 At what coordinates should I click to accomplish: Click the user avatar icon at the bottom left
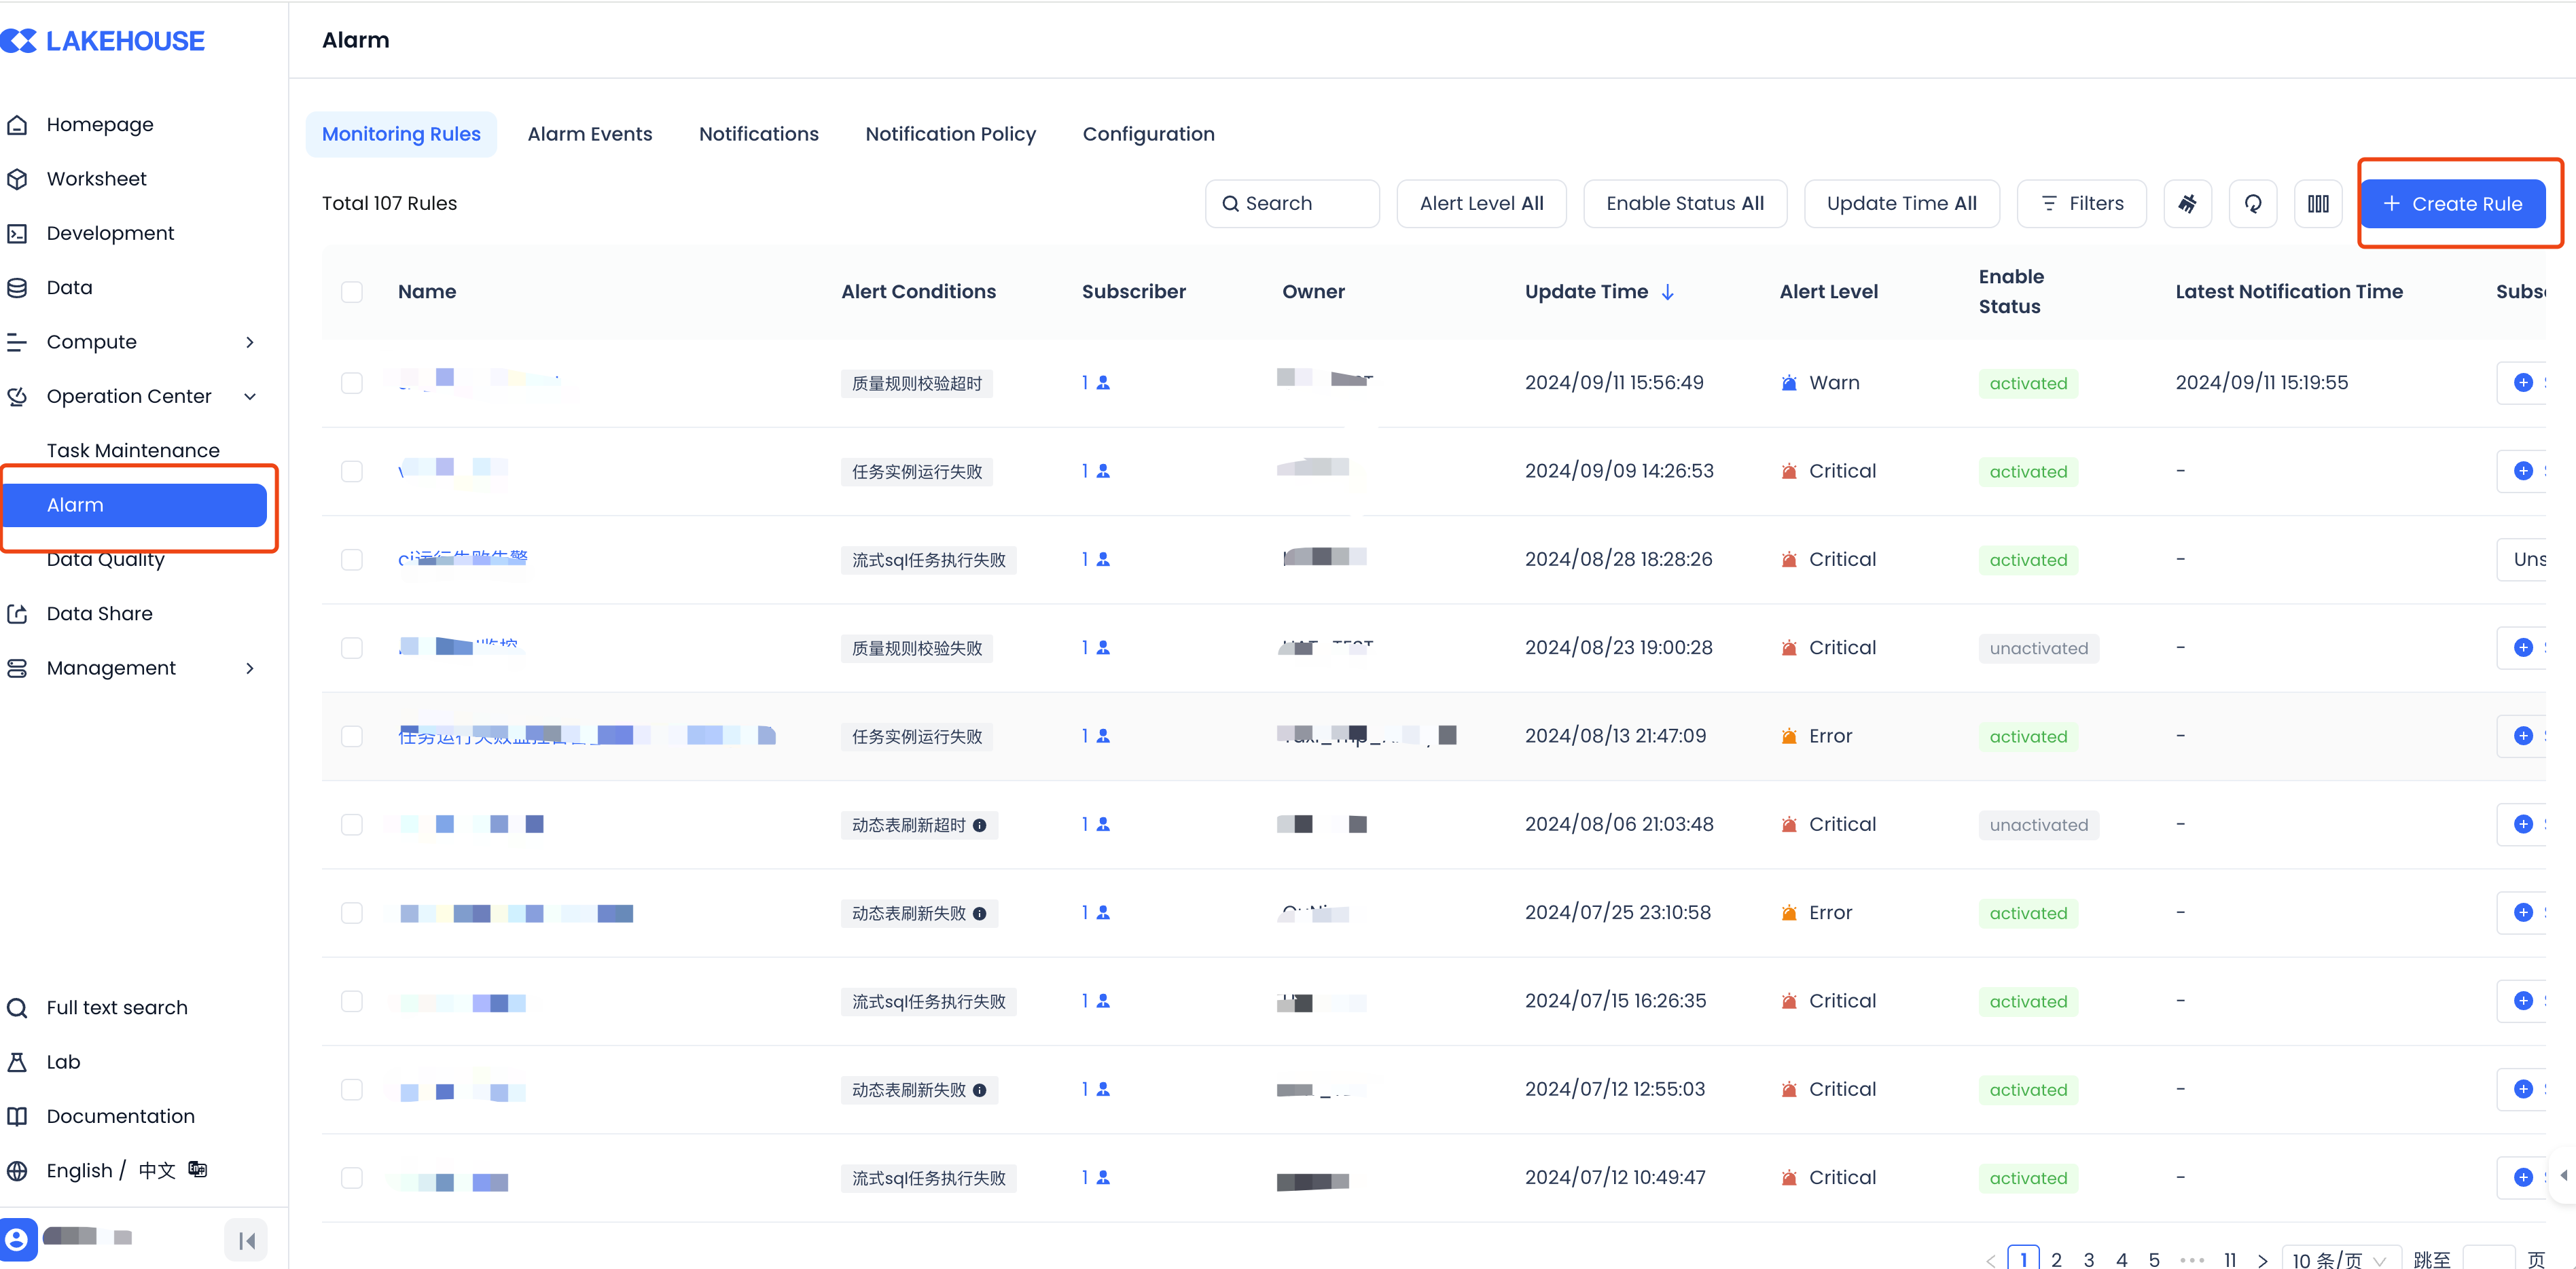click(18, 1239)
